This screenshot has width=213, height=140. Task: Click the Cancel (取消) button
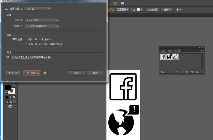[95, 73]
